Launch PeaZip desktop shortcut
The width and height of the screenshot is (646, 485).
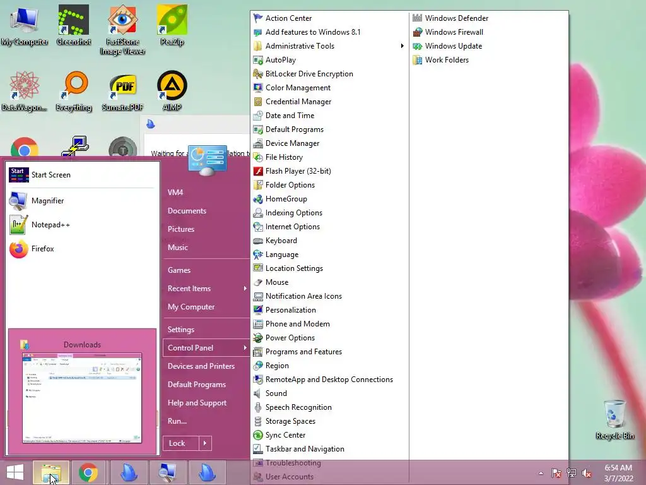172,25
